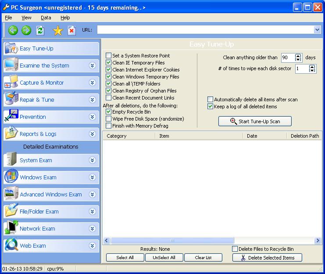This screenshot has width=325, height=274.
Task: Click Start Tune-Up Scan button
Action: click(x=255, y=121)
